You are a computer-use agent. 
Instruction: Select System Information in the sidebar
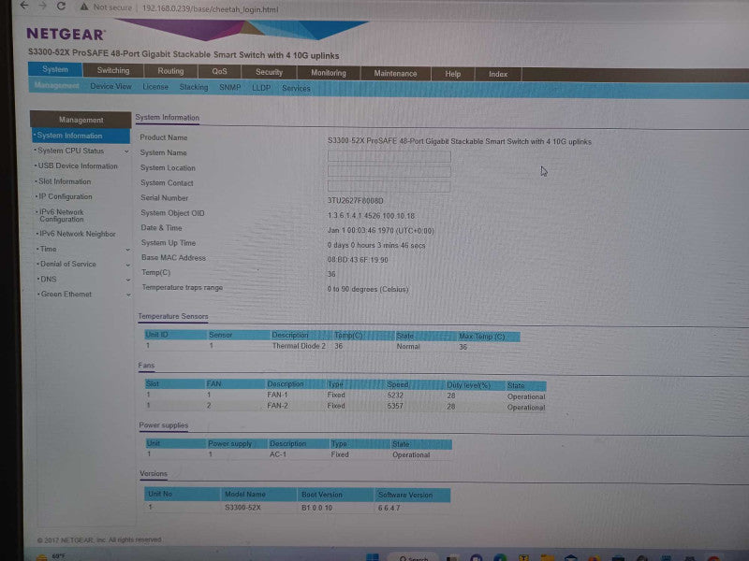[81, 136]
